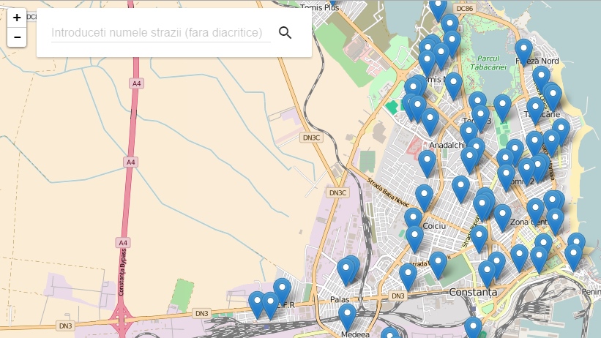
Task: Open the marker just above the DN3 label near Constanta
Action: click(x=408, y=276)
